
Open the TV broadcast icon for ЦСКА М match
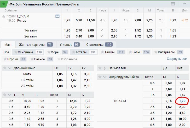57,16
